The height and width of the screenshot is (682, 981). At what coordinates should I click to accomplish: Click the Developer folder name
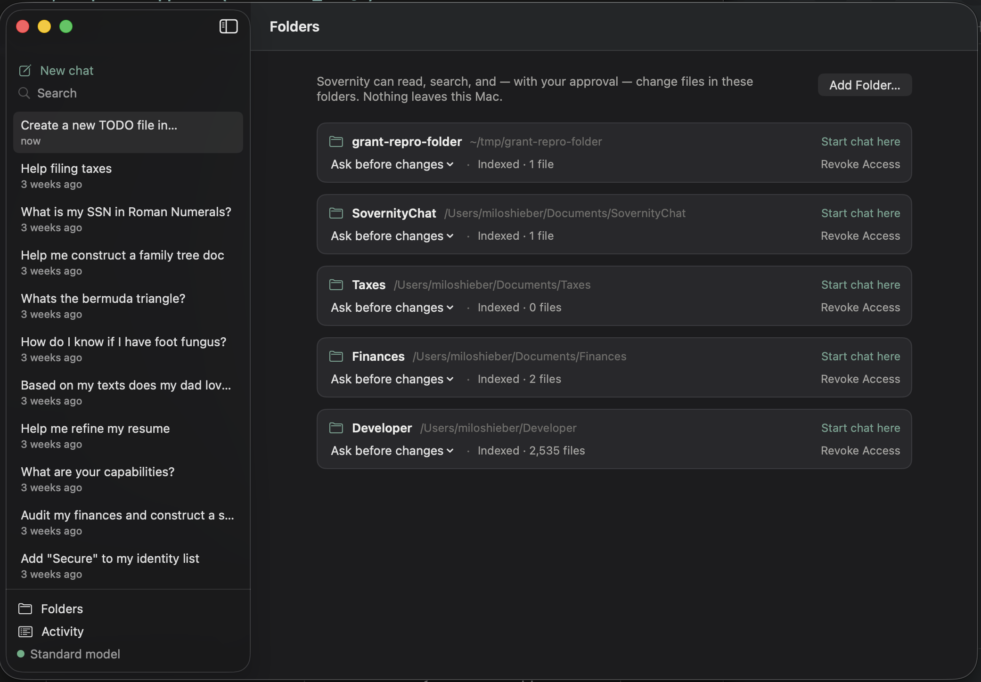click(x=382, y=428)
